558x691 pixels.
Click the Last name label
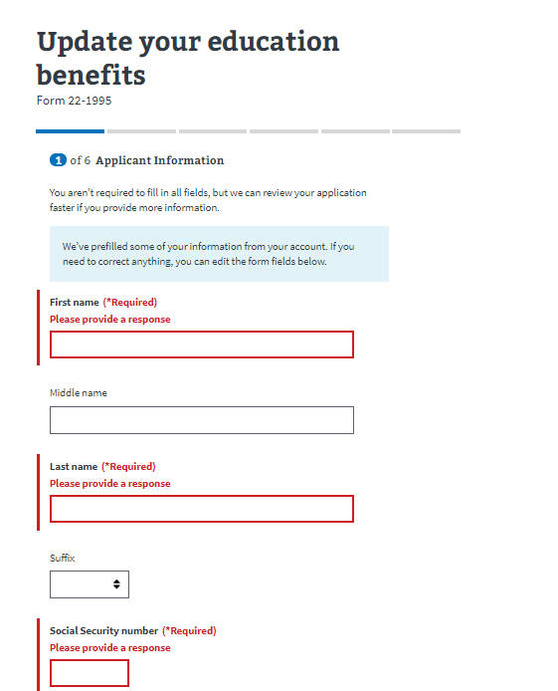[74, 467]
